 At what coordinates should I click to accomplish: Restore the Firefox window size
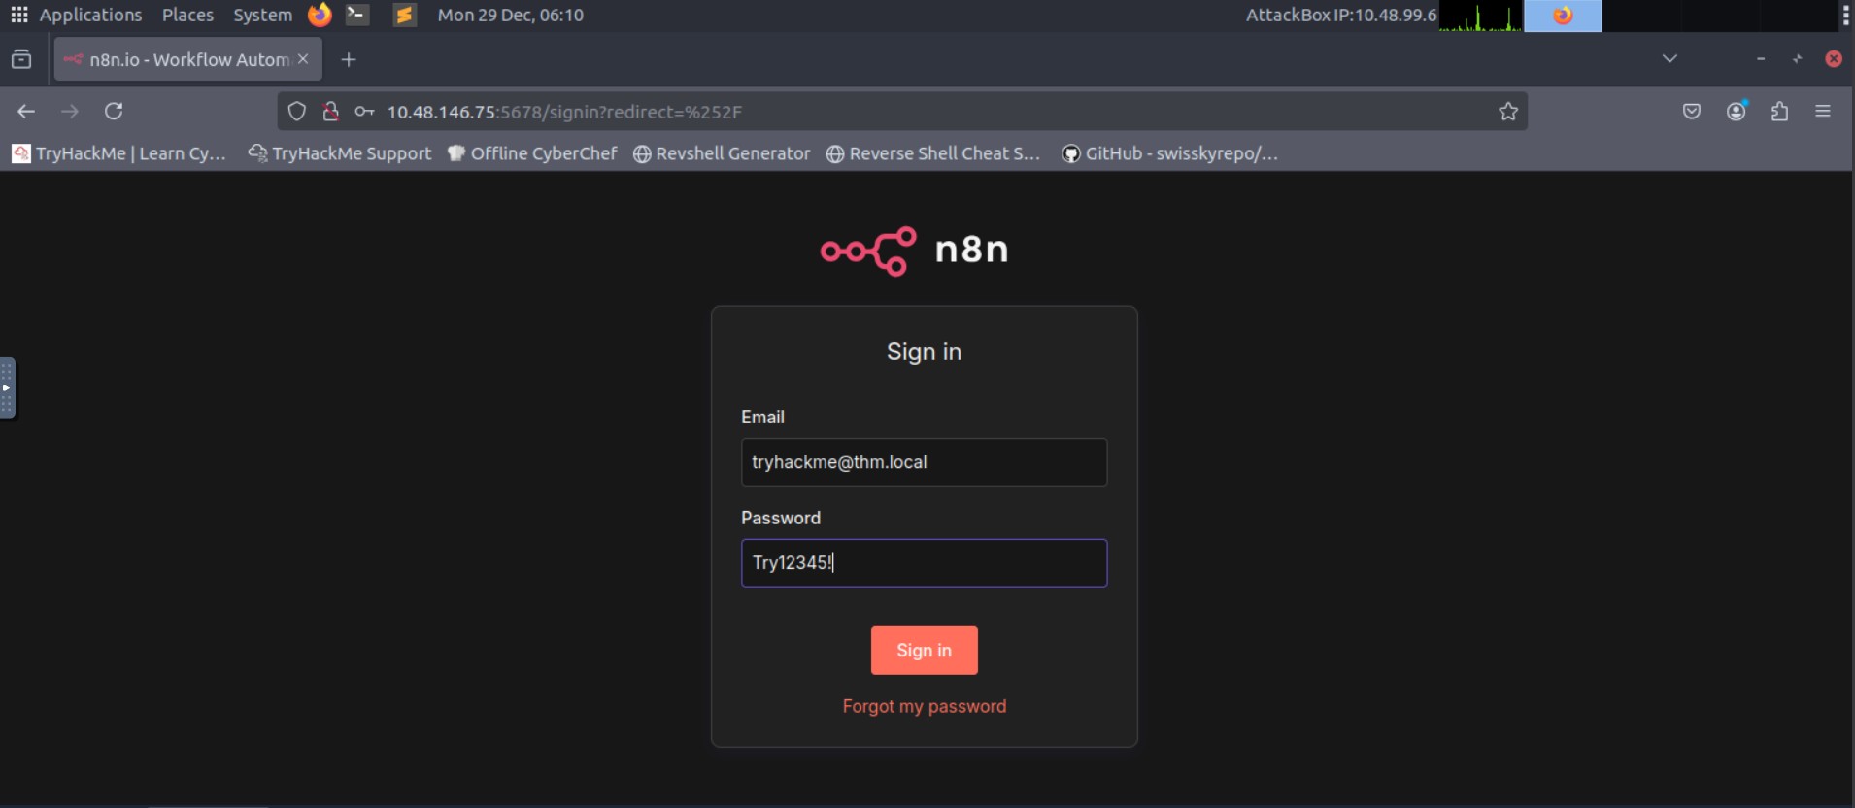coord(1797,58)
